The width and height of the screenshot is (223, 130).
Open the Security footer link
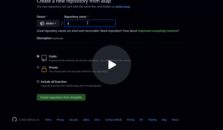click(73, 120)
